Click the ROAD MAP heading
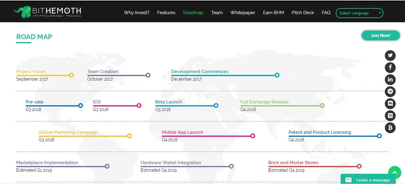405x184 pixels. click(34, 37)
